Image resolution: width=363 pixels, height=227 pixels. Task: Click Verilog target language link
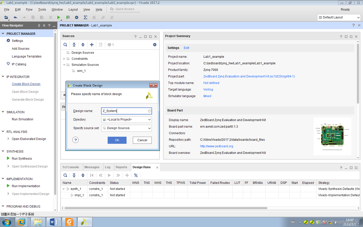[208, 90]
